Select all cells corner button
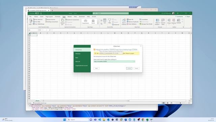This screenshot has width=216, height=122. click(x=29, y=33)
